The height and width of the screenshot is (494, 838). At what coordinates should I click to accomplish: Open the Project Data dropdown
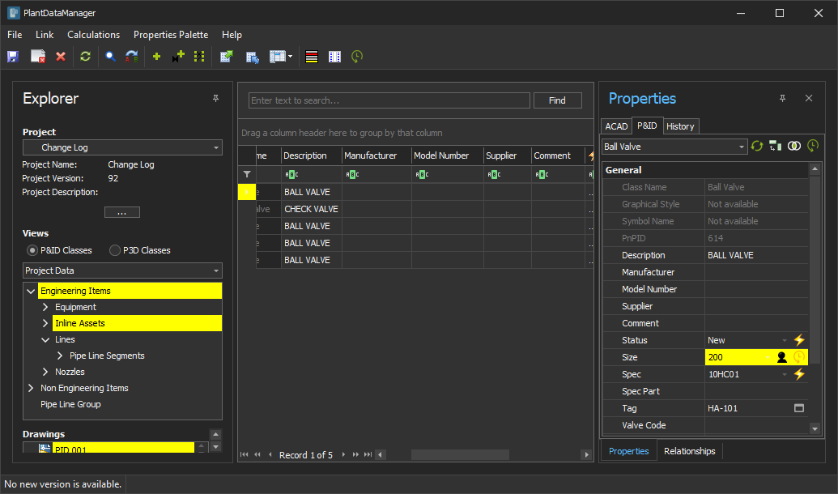(x=122, y=270)
